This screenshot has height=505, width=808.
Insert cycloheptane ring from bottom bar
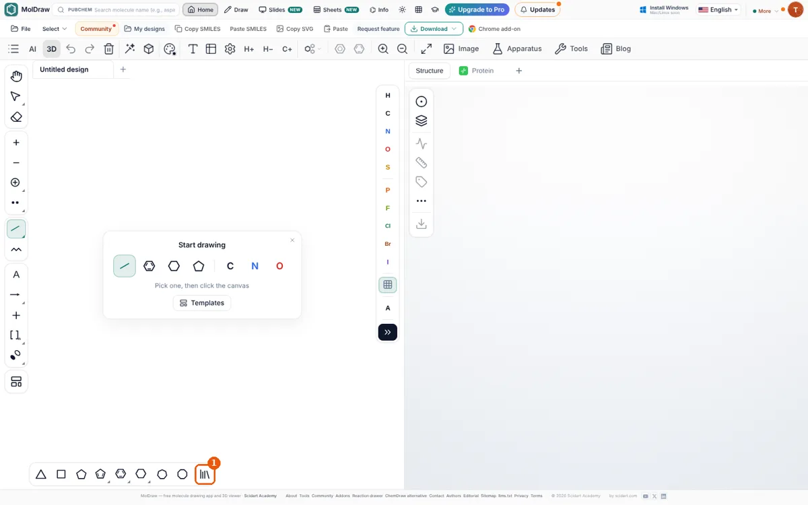(x=162, y=475)
